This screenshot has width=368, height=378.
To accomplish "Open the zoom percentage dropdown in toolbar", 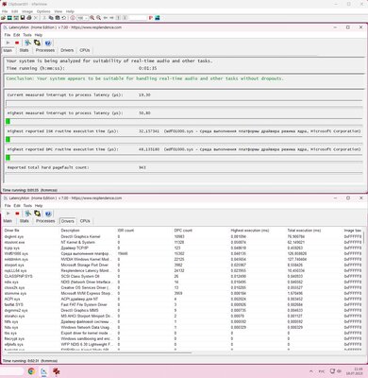I will tap(82, 18).
